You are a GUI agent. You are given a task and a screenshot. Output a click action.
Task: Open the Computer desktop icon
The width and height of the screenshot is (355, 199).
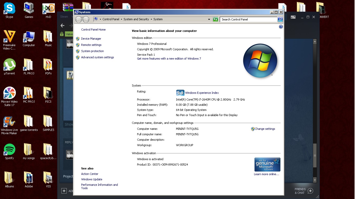[x=29, y=39]
